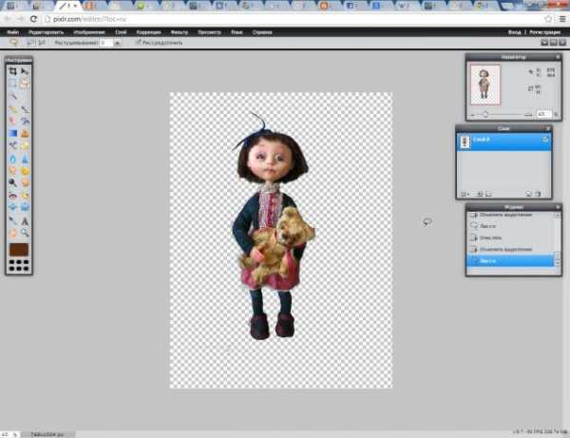Select the Crop tool

coord(12,71)
